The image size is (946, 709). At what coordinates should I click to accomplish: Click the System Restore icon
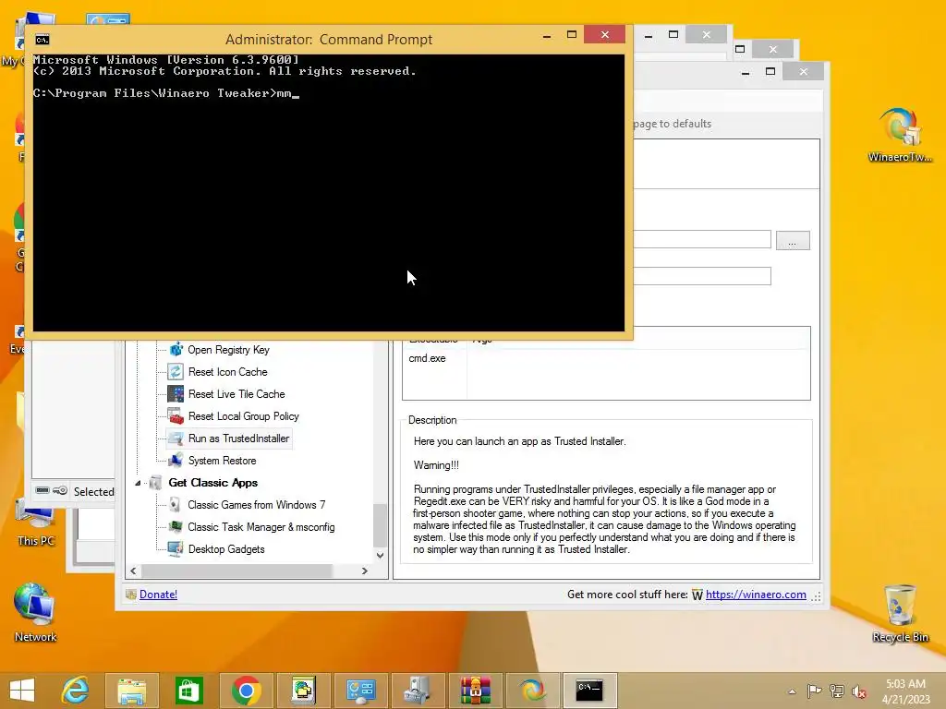tap(176, 461)
